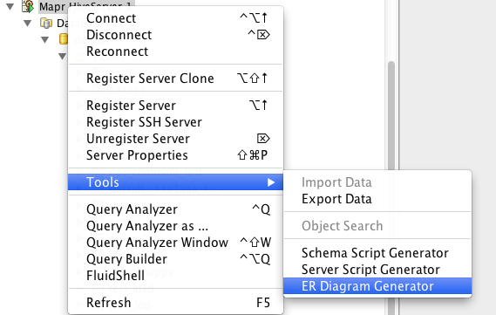Choose Export Data in Tools submenu
This screenshot has height=315, width=496.
(377, 199)
